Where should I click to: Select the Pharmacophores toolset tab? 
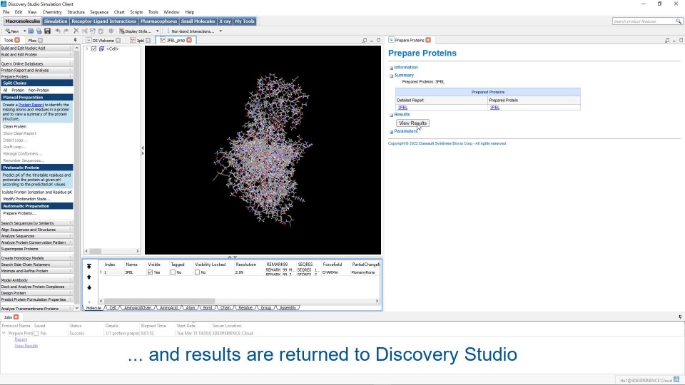(x=158, y=21)
